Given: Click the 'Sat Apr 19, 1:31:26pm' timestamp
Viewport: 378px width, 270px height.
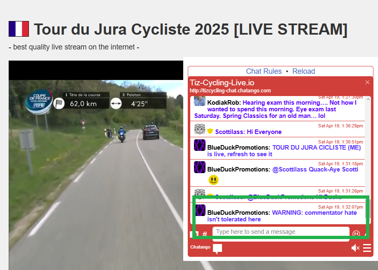Looking at the screenshot, I should click(340, 191).
